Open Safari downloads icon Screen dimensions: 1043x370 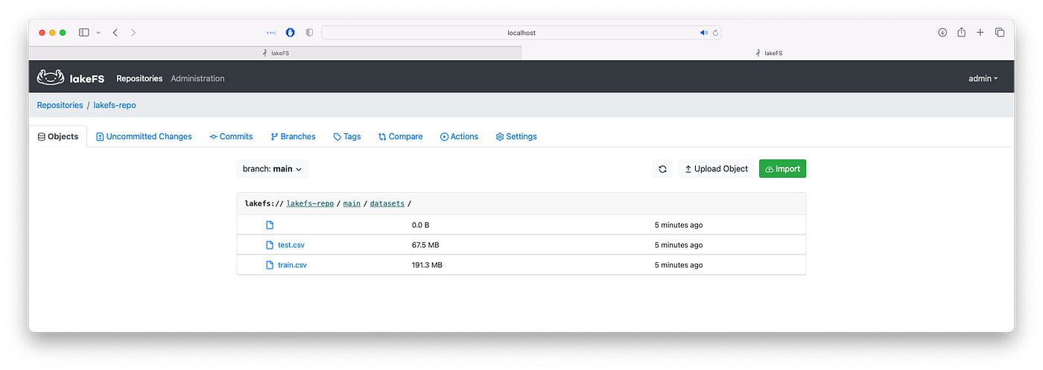942,33
